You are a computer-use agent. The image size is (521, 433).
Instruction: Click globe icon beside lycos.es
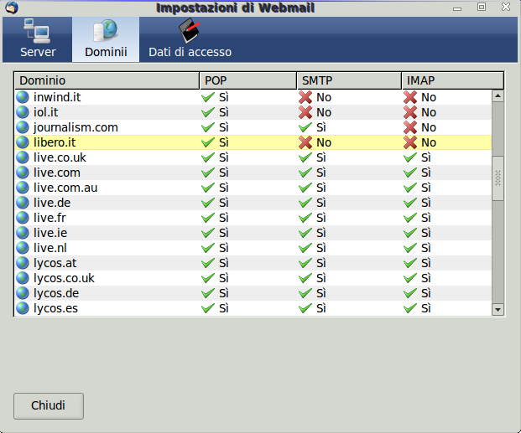click(x=23, y=308)
